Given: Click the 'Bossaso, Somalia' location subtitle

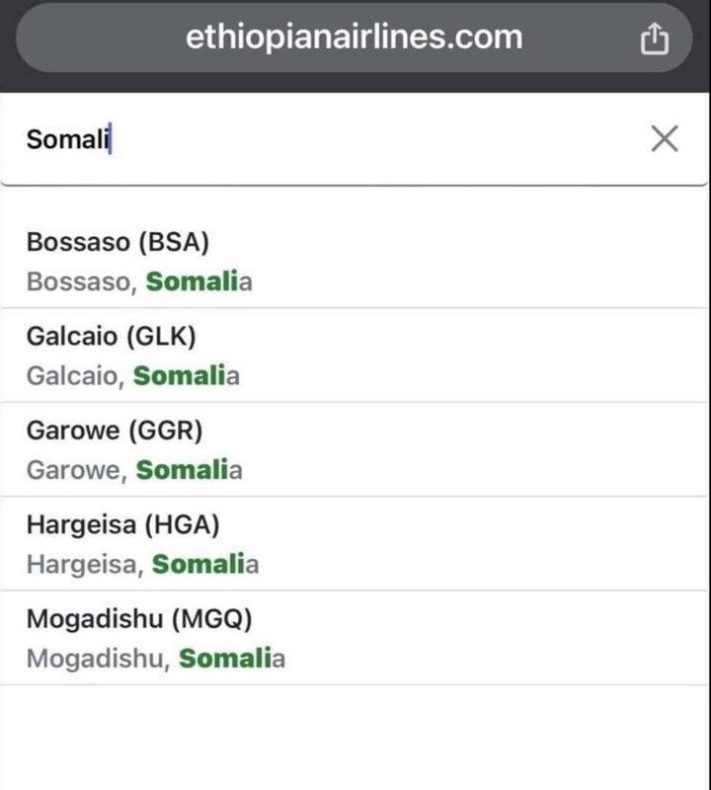Looking at the screenshot, I should point(139,281).
